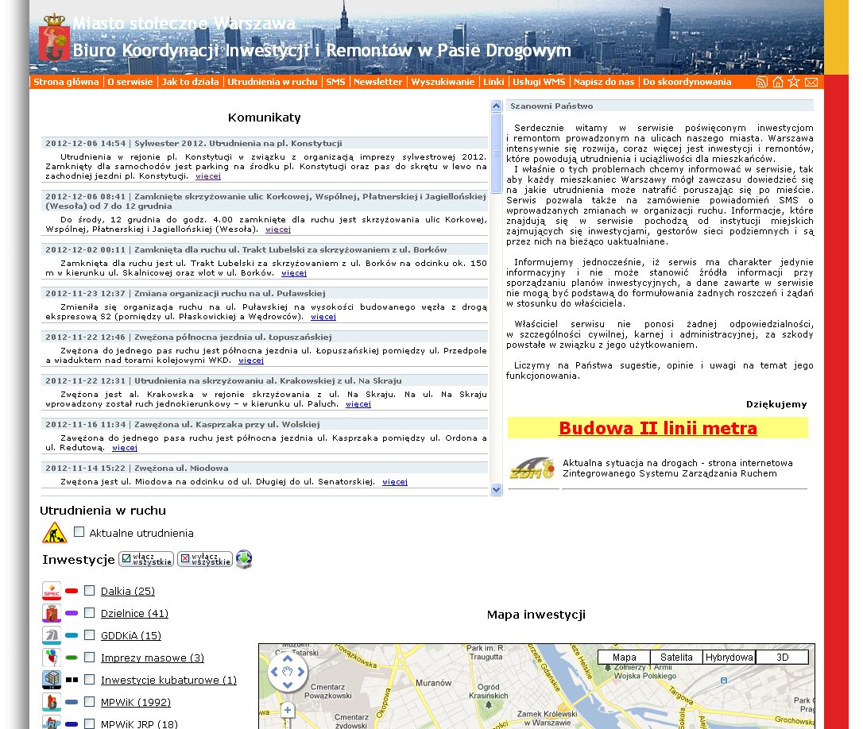Open więcej for Puławska notice

coord(323,317)
